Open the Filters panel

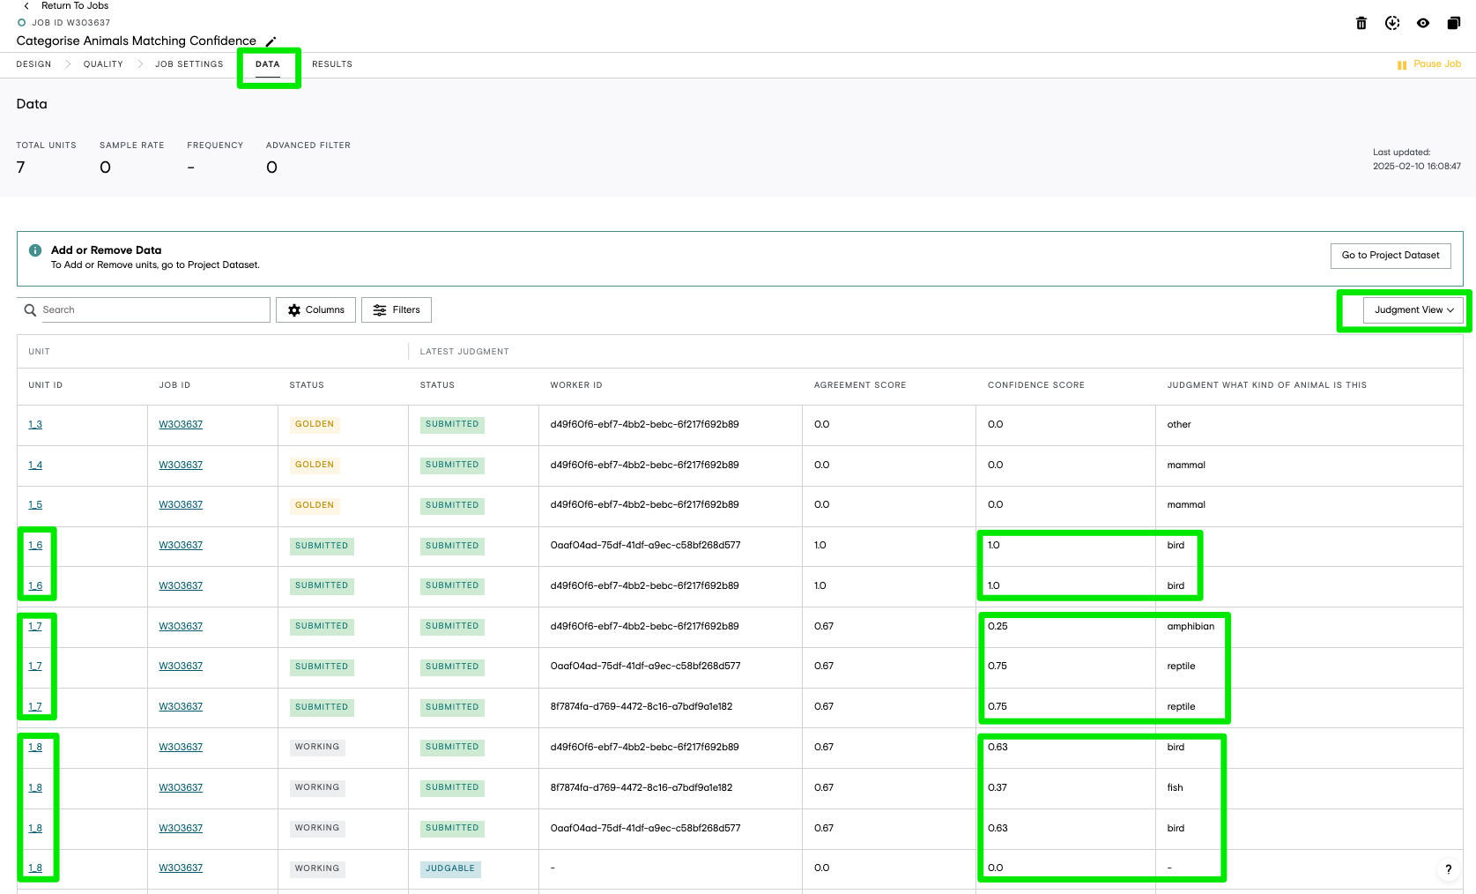coord(397,310)
